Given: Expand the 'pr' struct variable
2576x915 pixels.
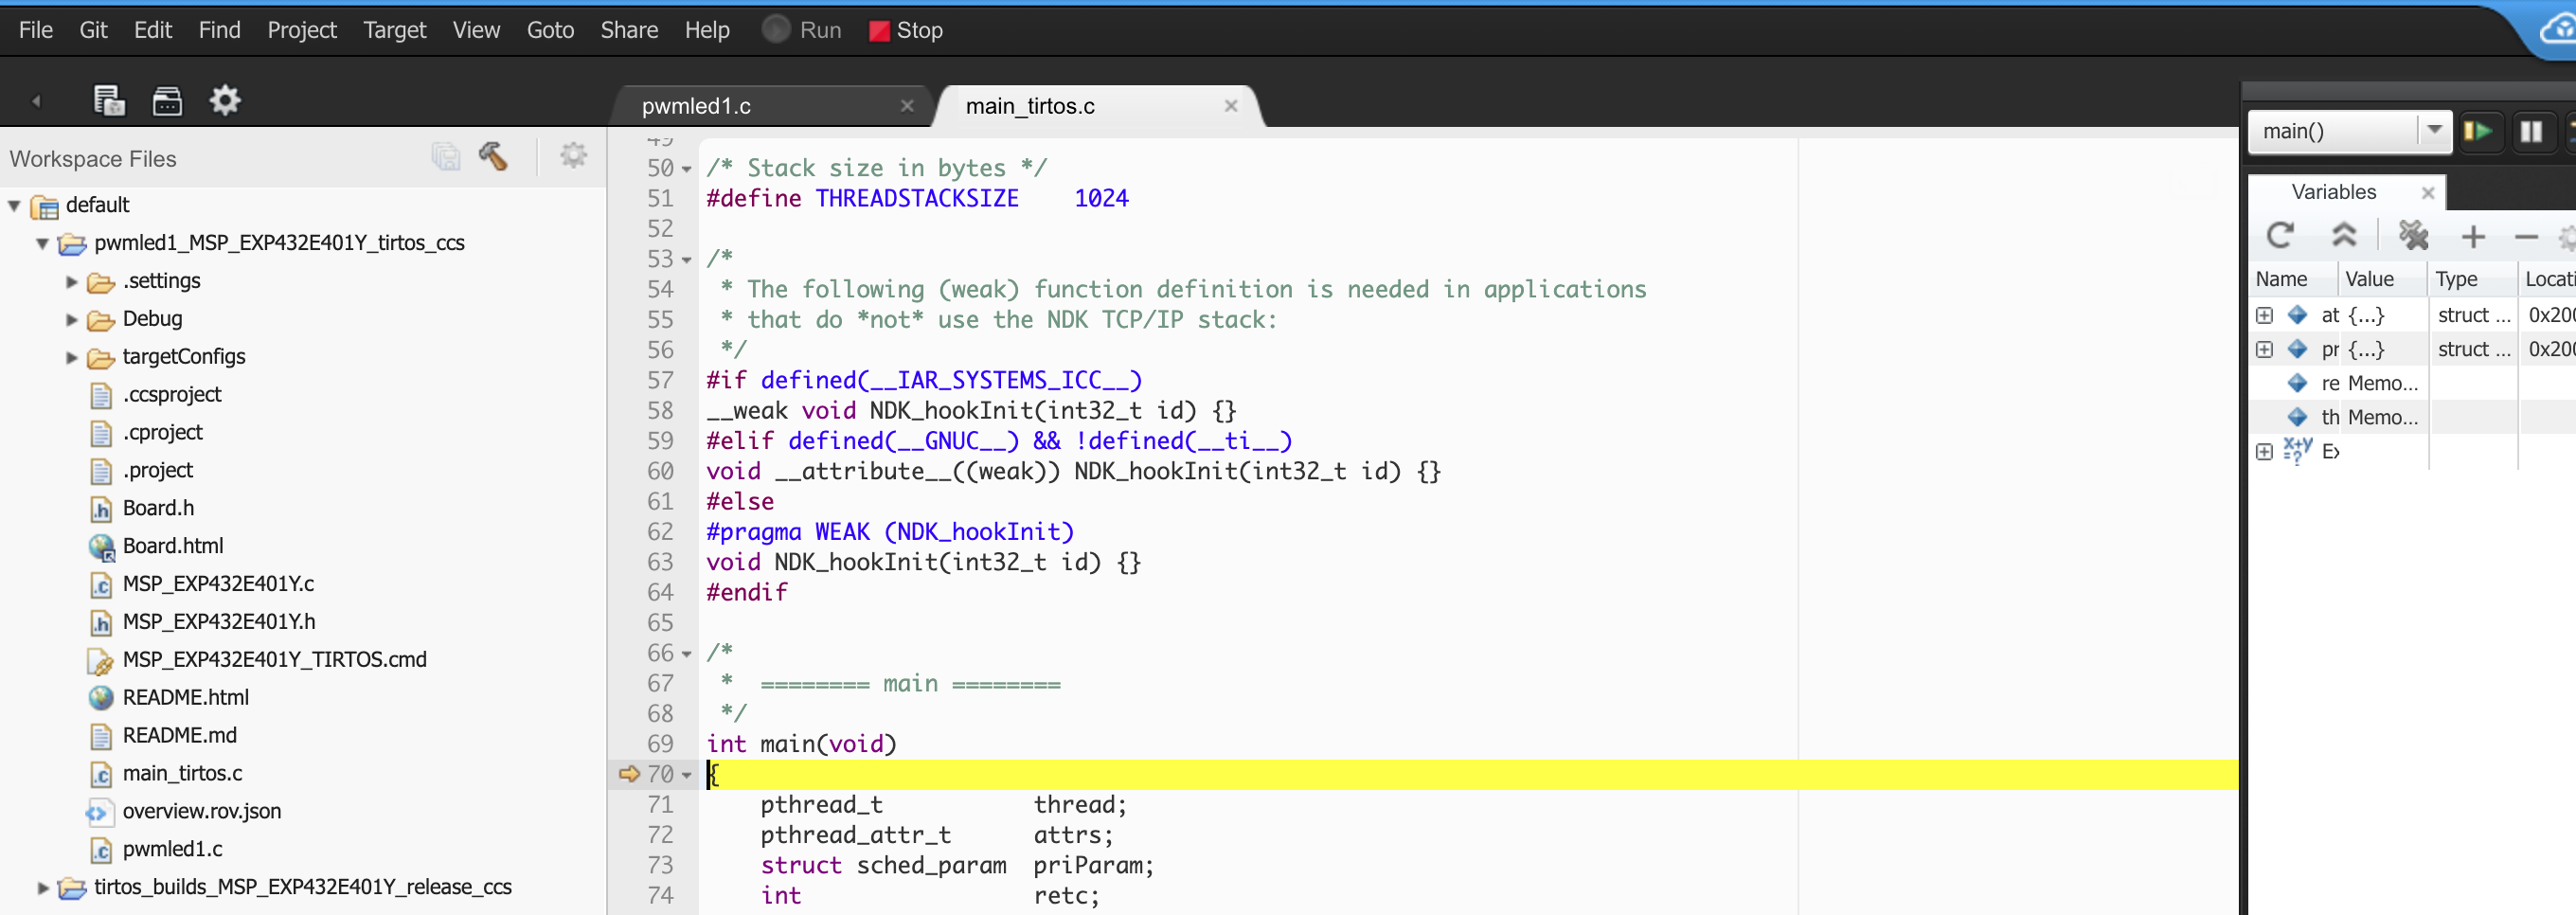Looking at the screenshot, I should pyautogui.click(x=2264, y=350).
